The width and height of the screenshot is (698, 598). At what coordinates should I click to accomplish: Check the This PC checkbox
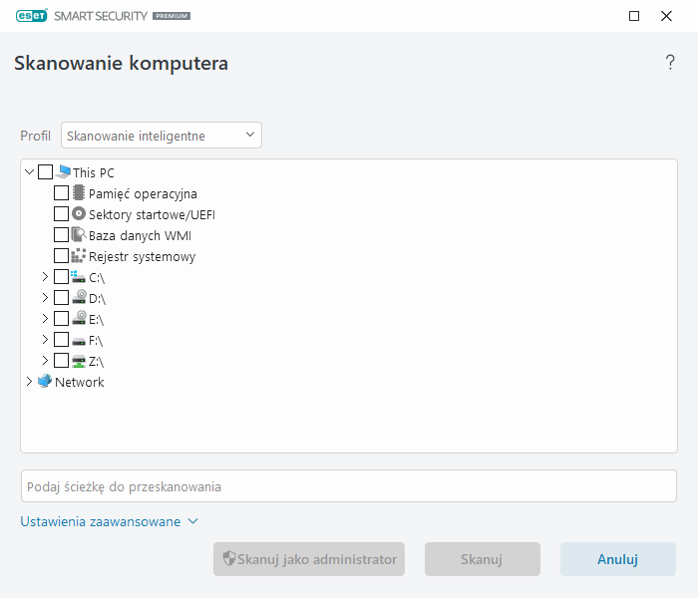[x=46, y=171]
